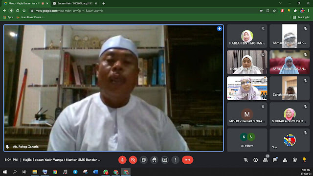The image size is (313, 176).
Task: Expand the 32 others participant tile
Action: [x=247, y=140]
